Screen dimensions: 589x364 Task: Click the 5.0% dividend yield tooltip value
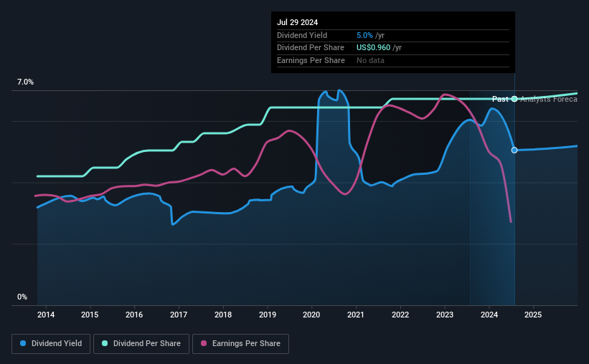coord(364,35)
